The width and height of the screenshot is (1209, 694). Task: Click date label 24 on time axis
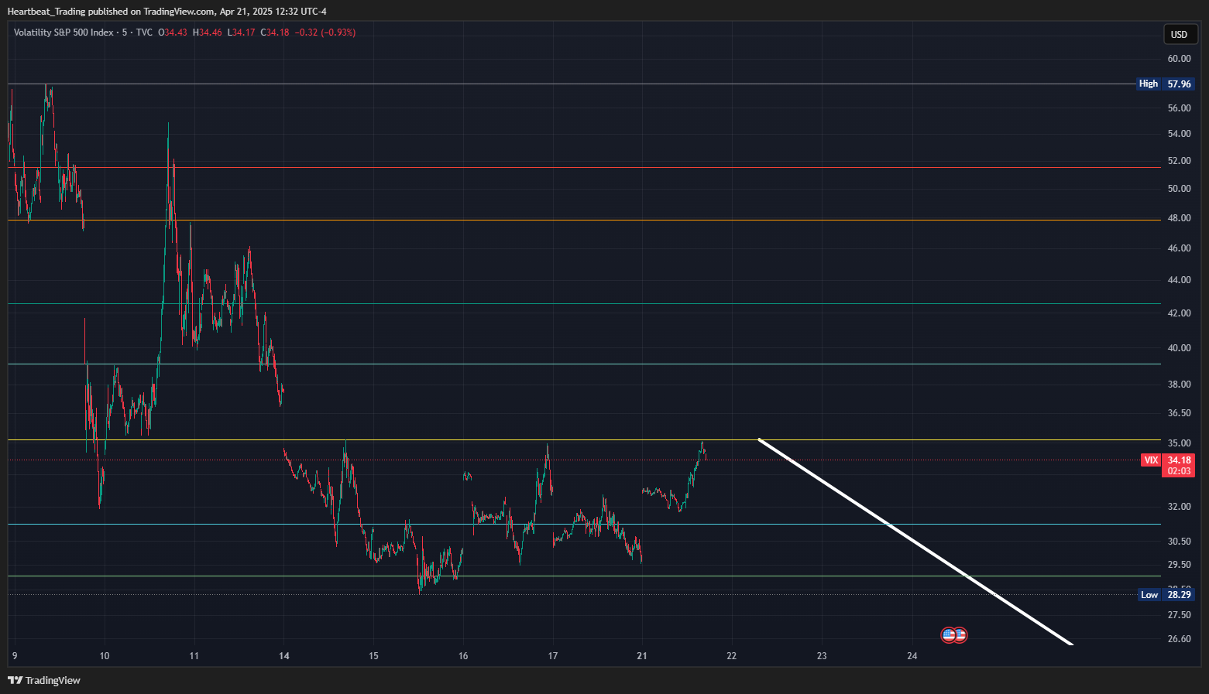click(912, 656)
